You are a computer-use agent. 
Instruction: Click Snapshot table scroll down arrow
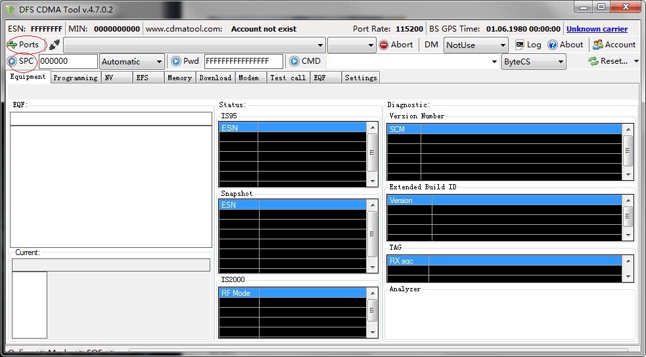[x=373, y=268]
